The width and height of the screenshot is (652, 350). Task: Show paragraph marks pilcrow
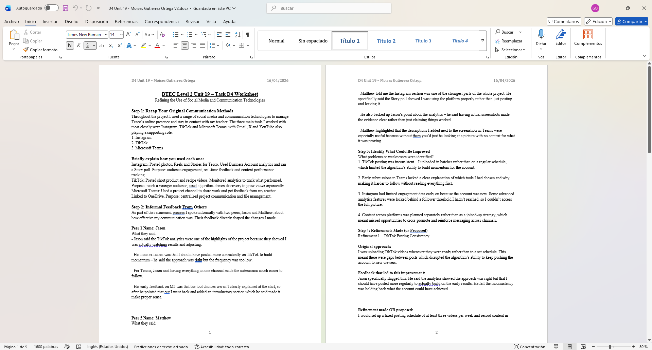[x=248, y=34]
